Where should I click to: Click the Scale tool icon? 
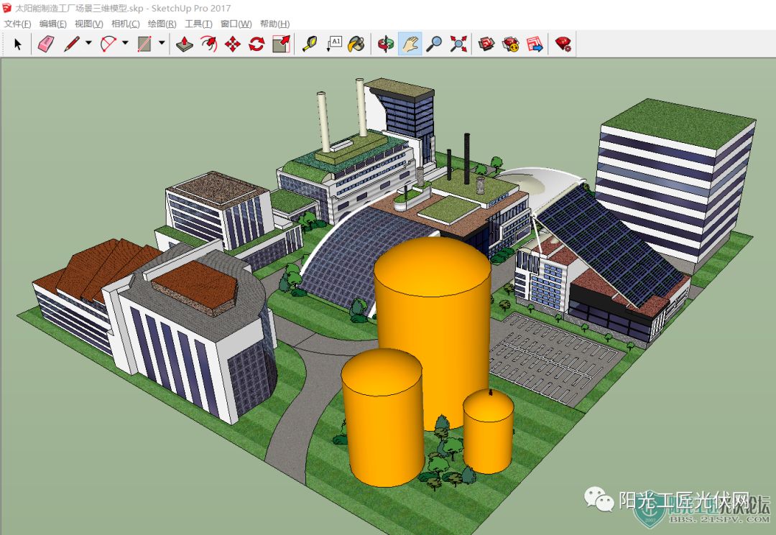point(281,44)
